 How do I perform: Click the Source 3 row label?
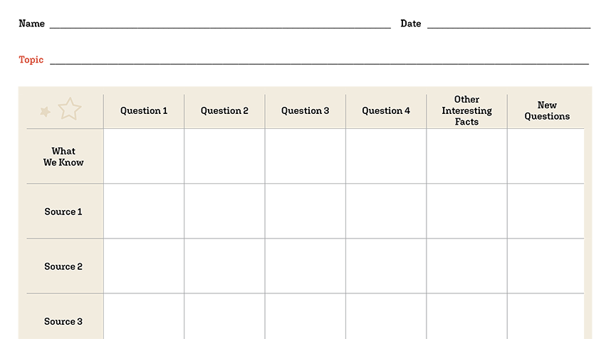tap(63, 321)
